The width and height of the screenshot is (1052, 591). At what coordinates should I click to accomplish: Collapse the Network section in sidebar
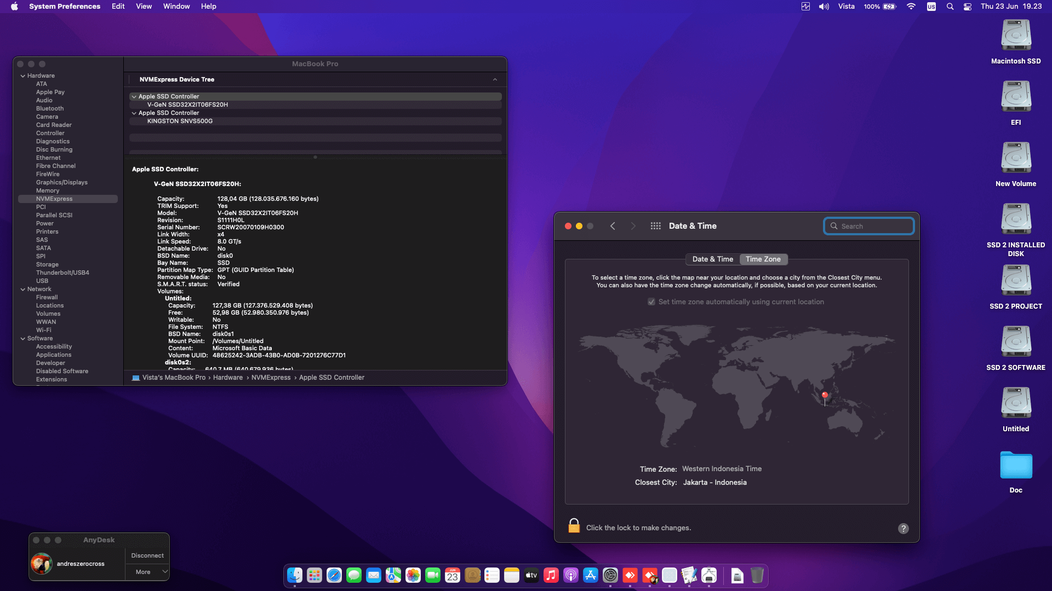point(23,289)
